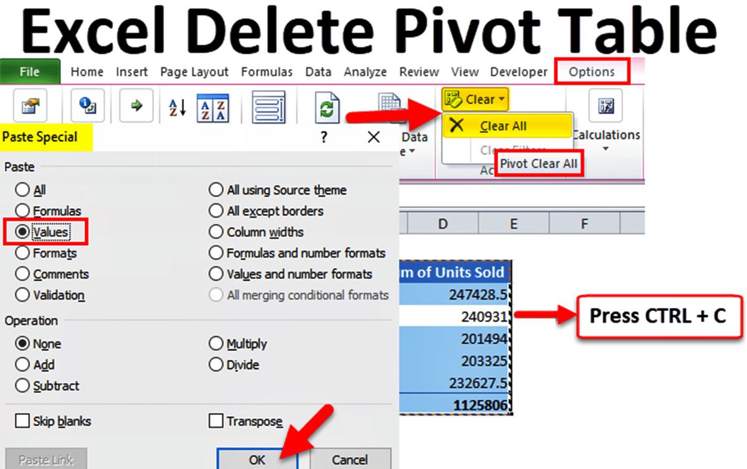Click the Calculations group icon
747x469 pixels.
tap(606, 106)
